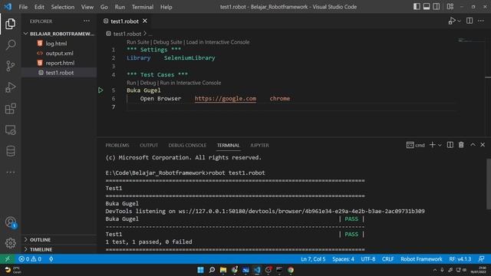Image resolution: width=491 pixels, height=276 pixels.
Task: Open the launch profile dropdown next to new terminal
Action: (440, 145)
